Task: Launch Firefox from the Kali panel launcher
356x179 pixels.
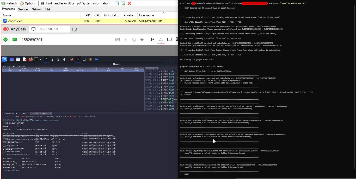Action: point(31,59)
